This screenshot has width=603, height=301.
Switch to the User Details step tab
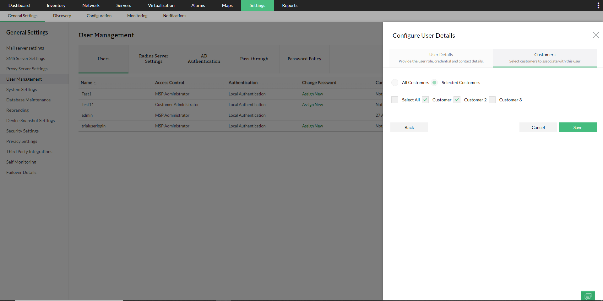click(441, 58)
